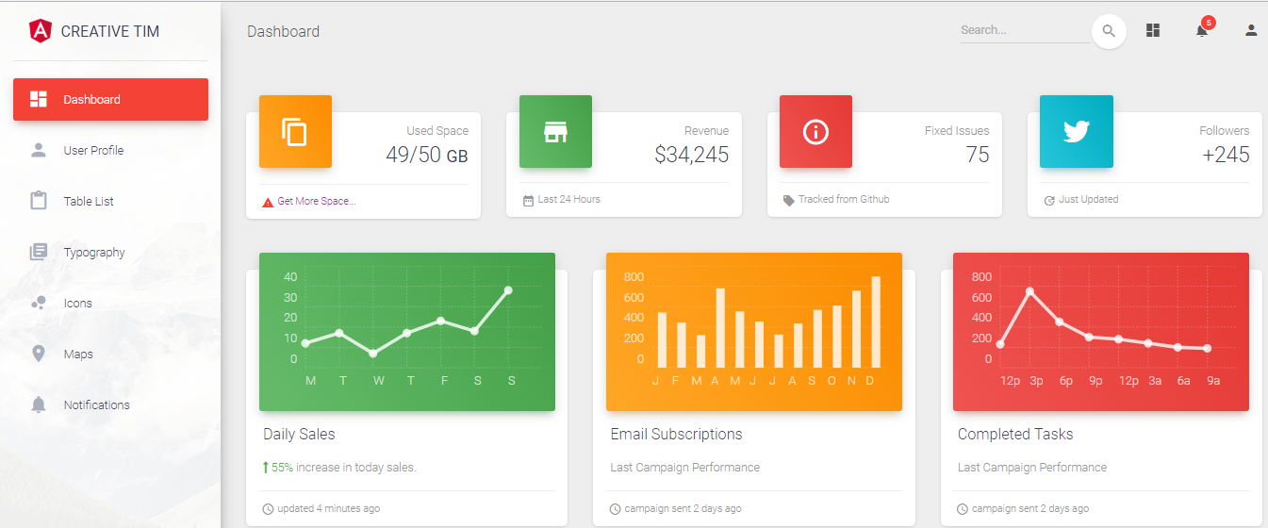Open User Profile from the sidebar
This screenshot has width=1268, height=528.
tap(110, 150)
